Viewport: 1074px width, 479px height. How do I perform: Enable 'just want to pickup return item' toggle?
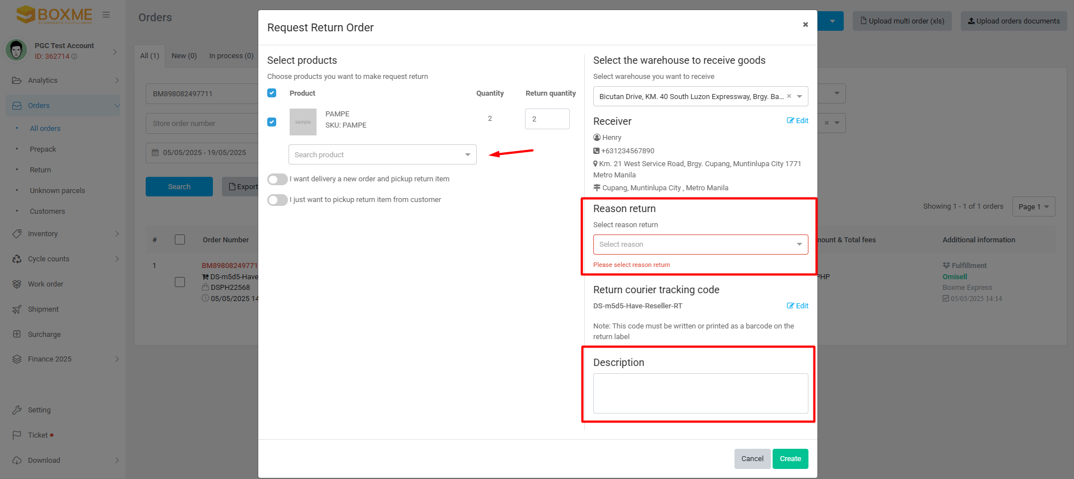pyautogui.click(x=277, y=200)
